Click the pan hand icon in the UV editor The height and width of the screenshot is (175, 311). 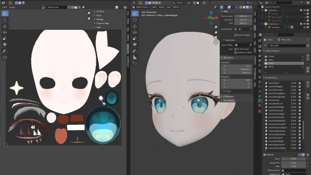89,18
